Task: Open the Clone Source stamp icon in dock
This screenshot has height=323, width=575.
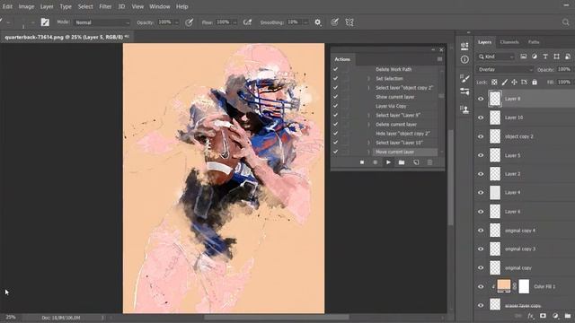Action: coord(464,109)
